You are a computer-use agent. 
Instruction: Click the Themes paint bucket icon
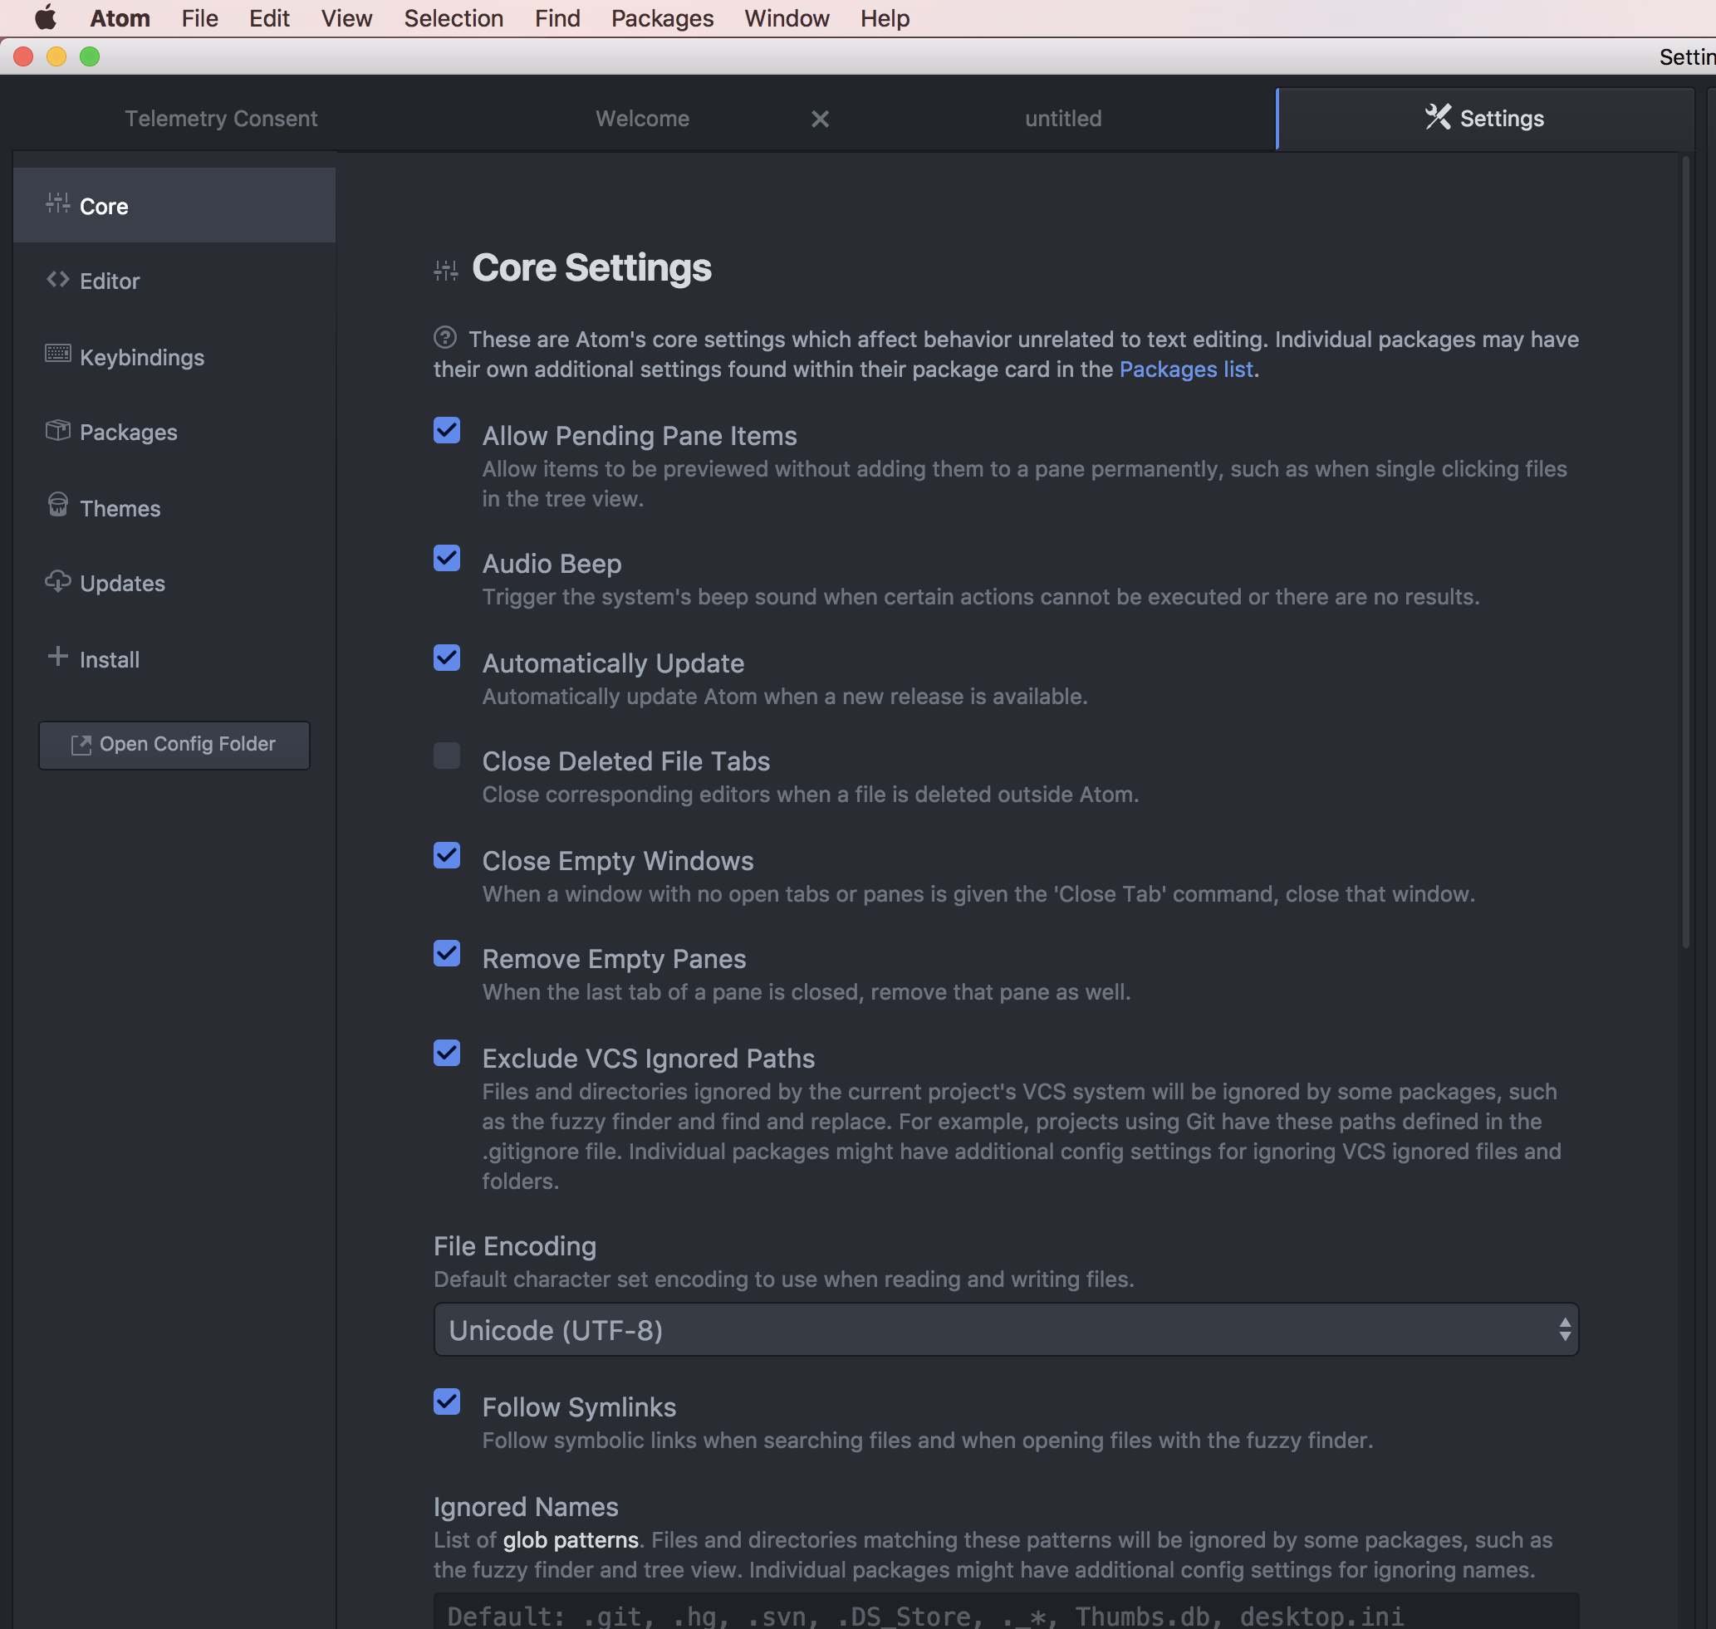(x=57, y=505)
